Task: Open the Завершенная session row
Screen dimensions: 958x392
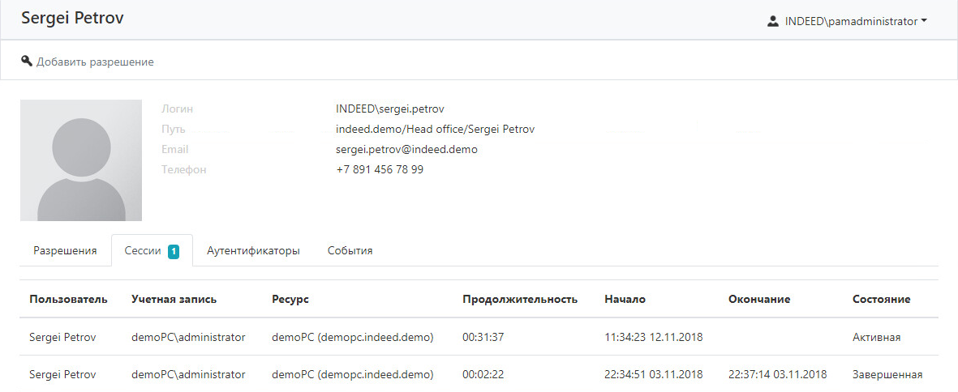Action: pos(887,374)
